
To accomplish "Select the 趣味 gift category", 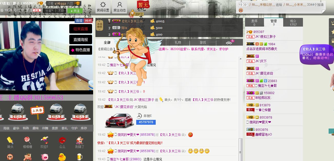I will (x=36, y=128).
